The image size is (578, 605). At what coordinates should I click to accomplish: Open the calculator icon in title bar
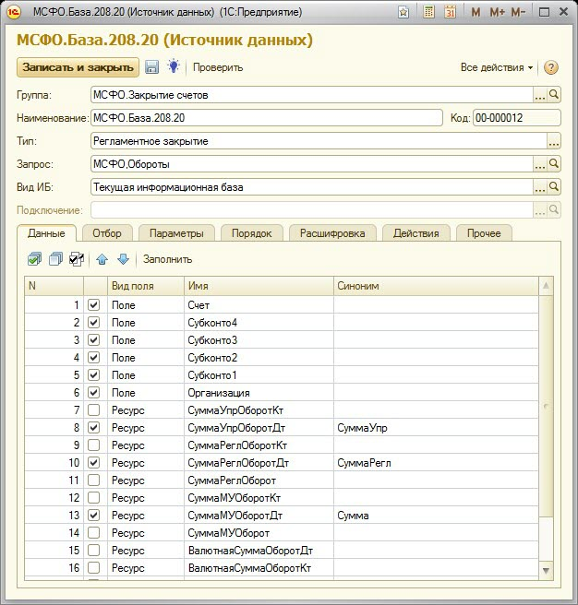428,13
